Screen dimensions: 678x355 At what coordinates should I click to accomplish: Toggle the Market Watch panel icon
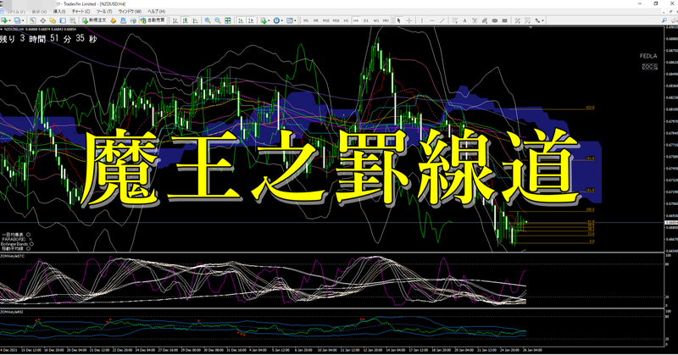33,20
